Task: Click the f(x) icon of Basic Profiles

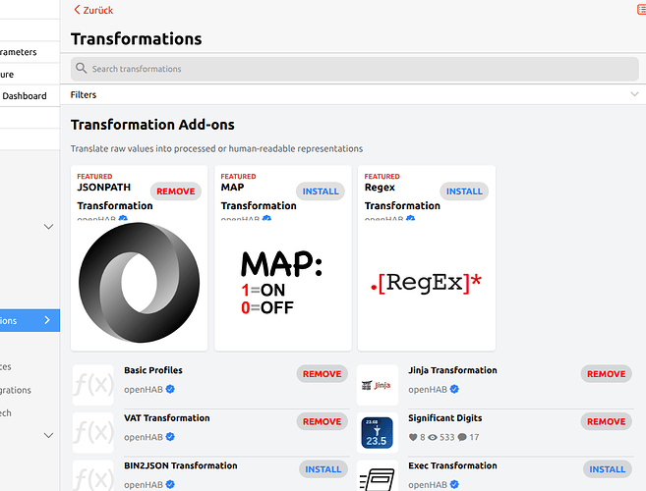Action: (x=93, y=385)
